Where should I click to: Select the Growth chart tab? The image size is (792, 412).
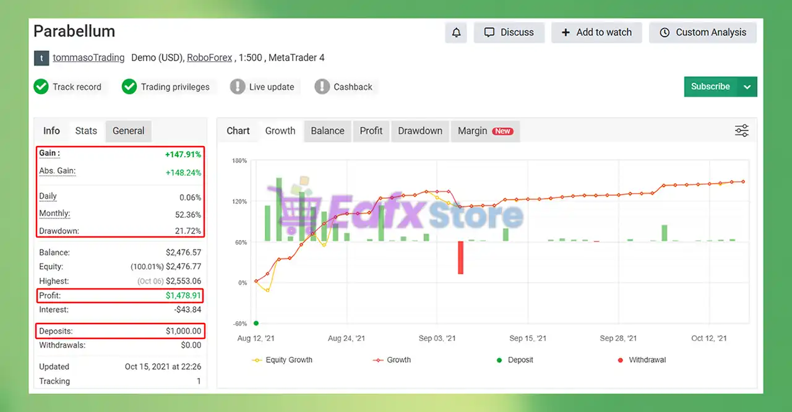coord(280,131)
